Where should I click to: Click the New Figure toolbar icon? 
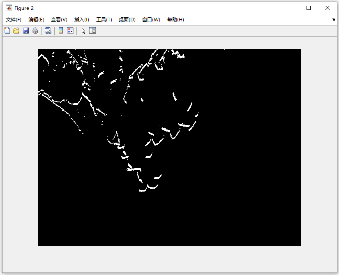7,30
